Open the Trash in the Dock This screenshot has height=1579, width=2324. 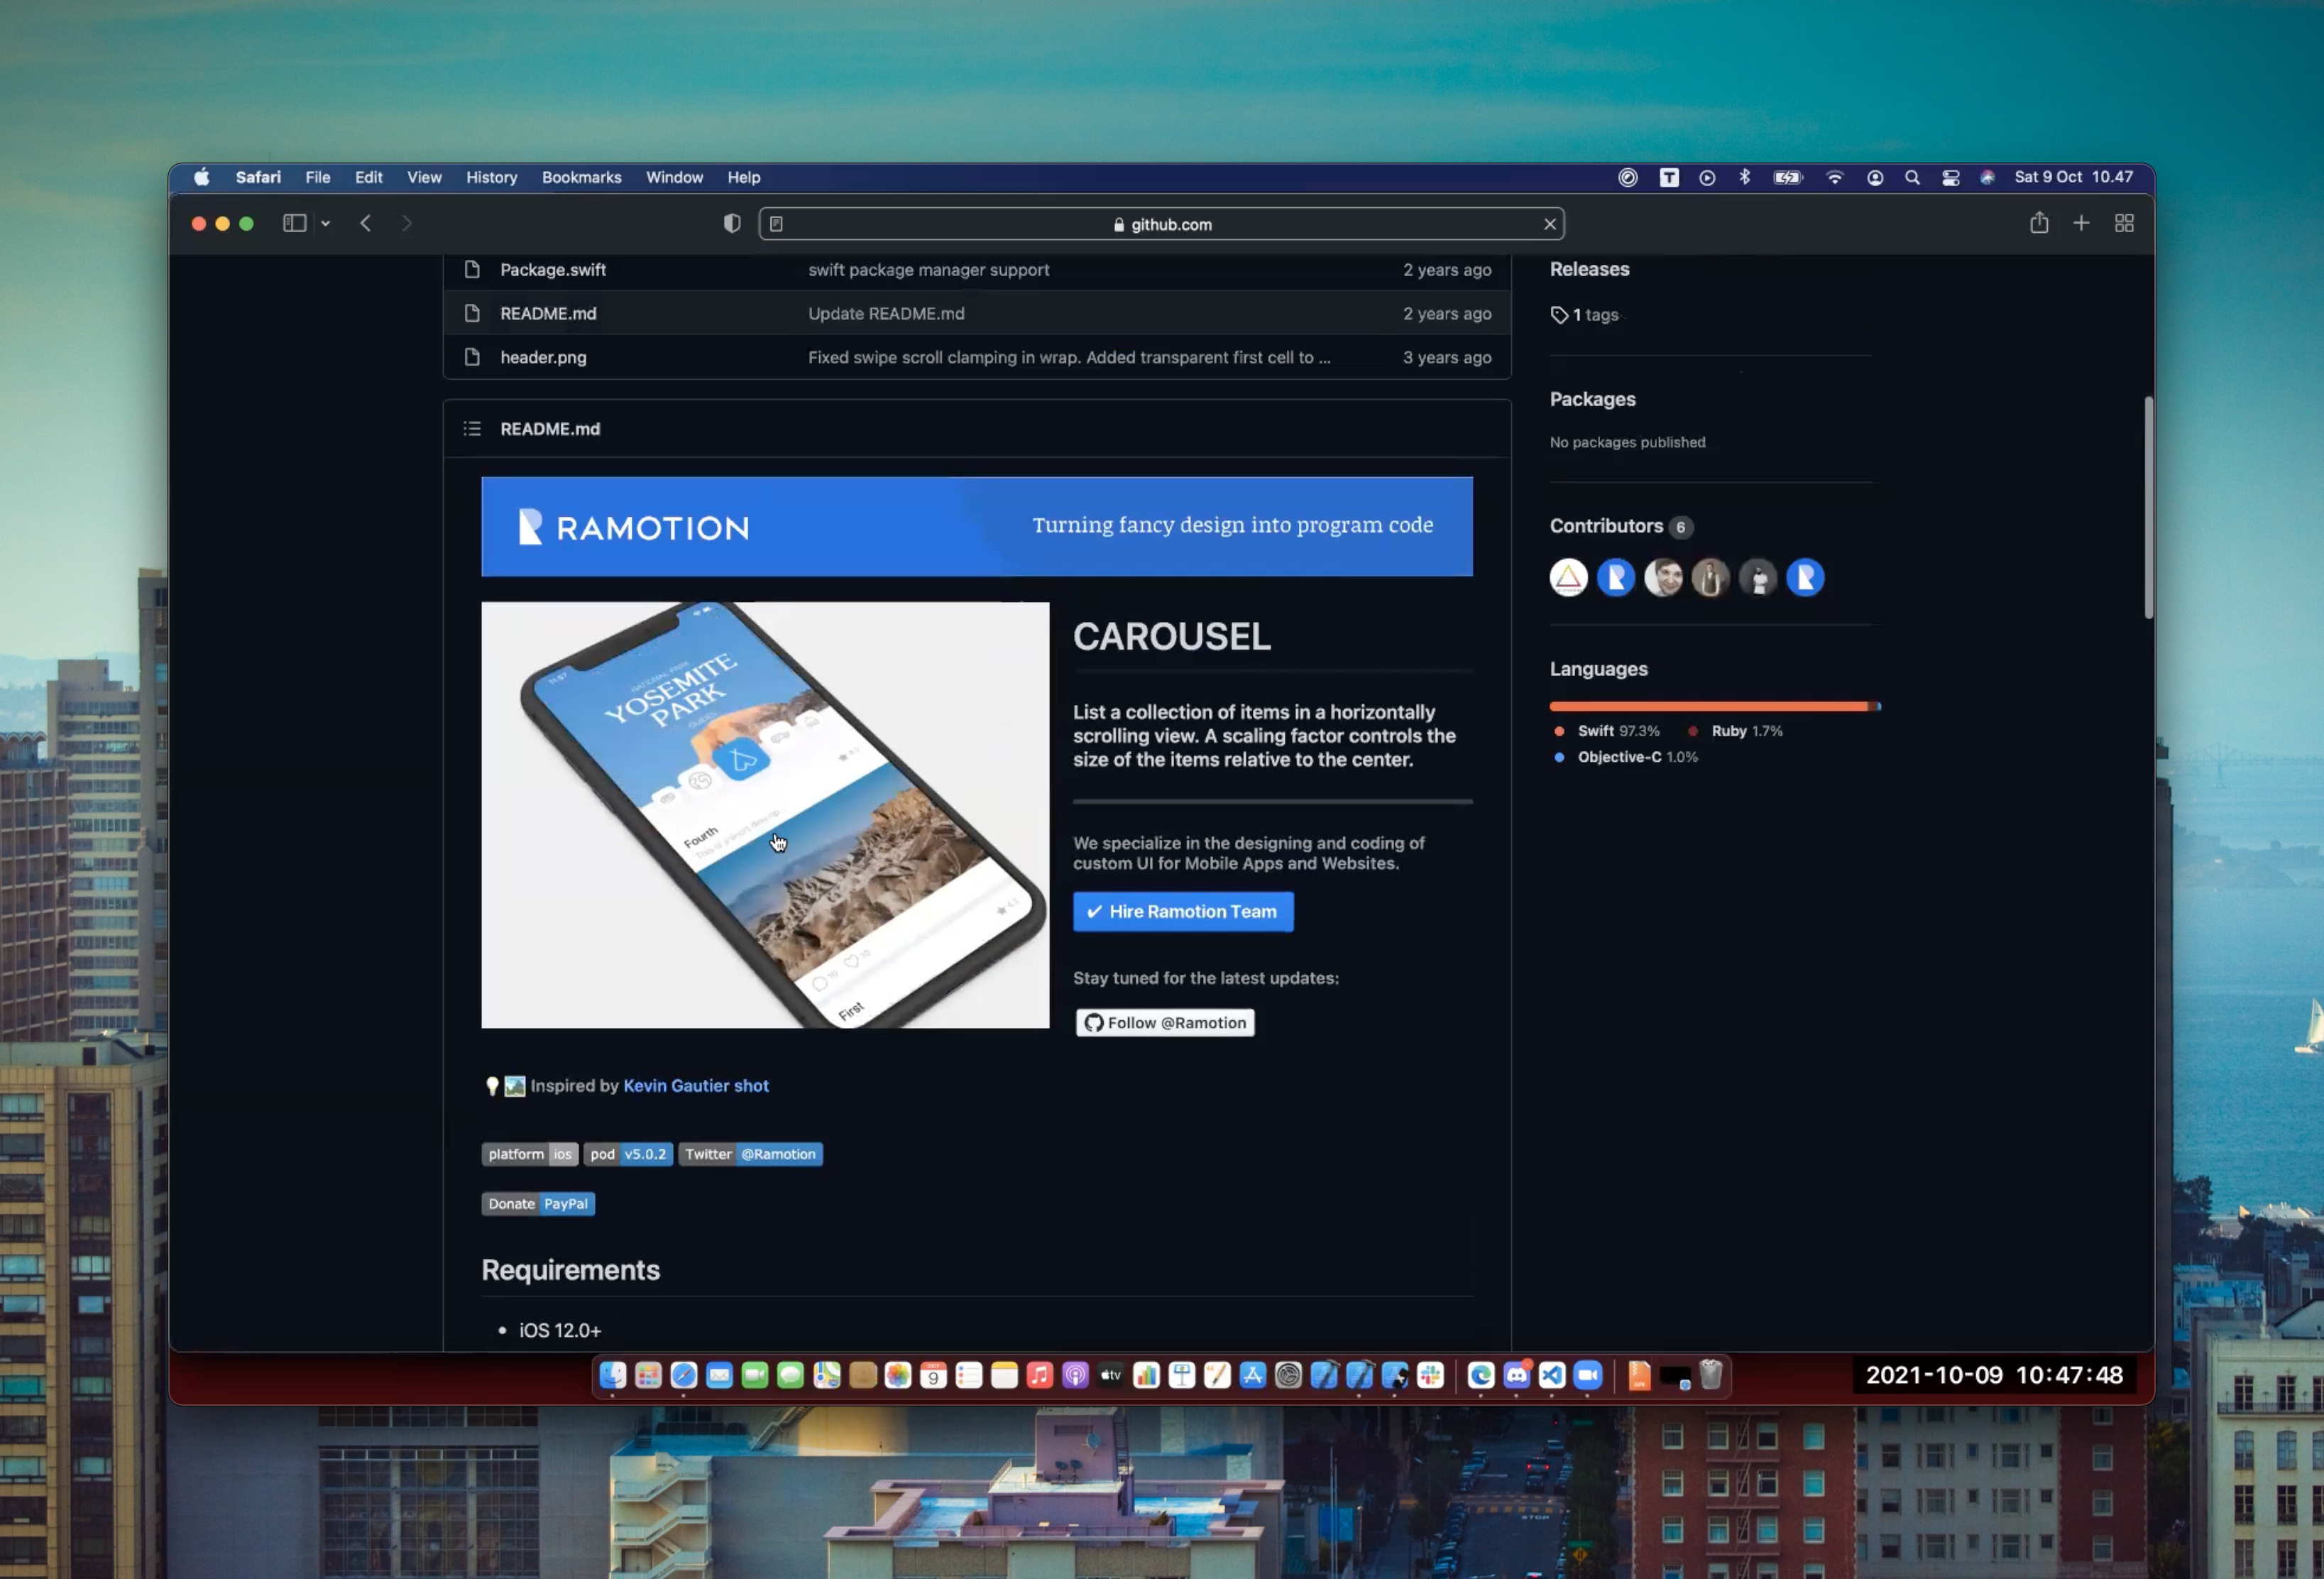click(x=1711, y=1376)
